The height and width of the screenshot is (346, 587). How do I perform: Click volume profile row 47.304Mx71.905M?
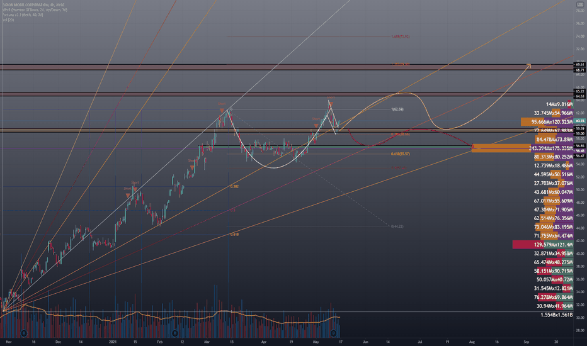554,210
